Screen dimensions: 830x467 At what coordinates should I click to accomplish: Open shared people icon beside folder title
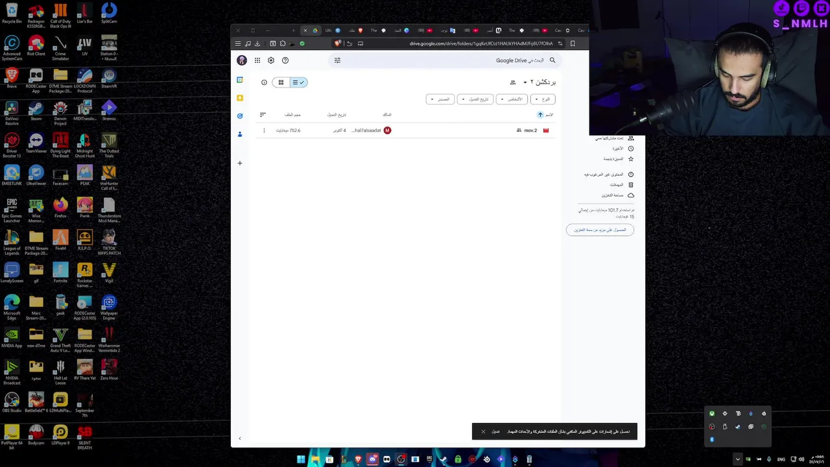pyautogui.click(x=513, y=82)
